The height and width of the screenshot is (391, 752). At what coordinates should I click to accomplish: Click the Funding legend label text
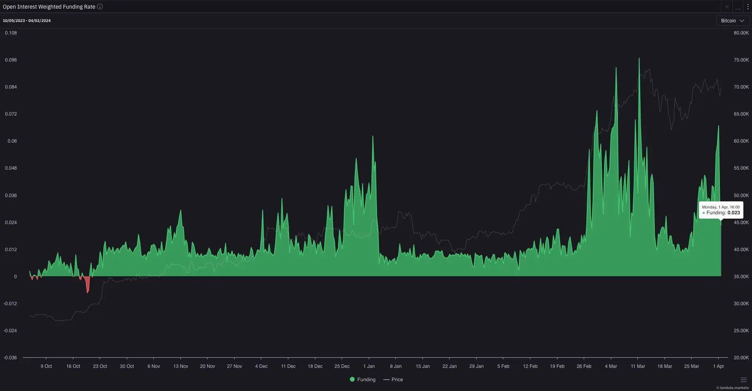tap(367, 380)
